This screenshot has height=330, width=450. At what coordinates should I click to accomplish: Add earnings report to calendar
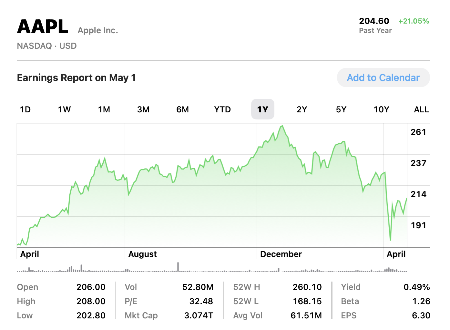tap(383, 77)
